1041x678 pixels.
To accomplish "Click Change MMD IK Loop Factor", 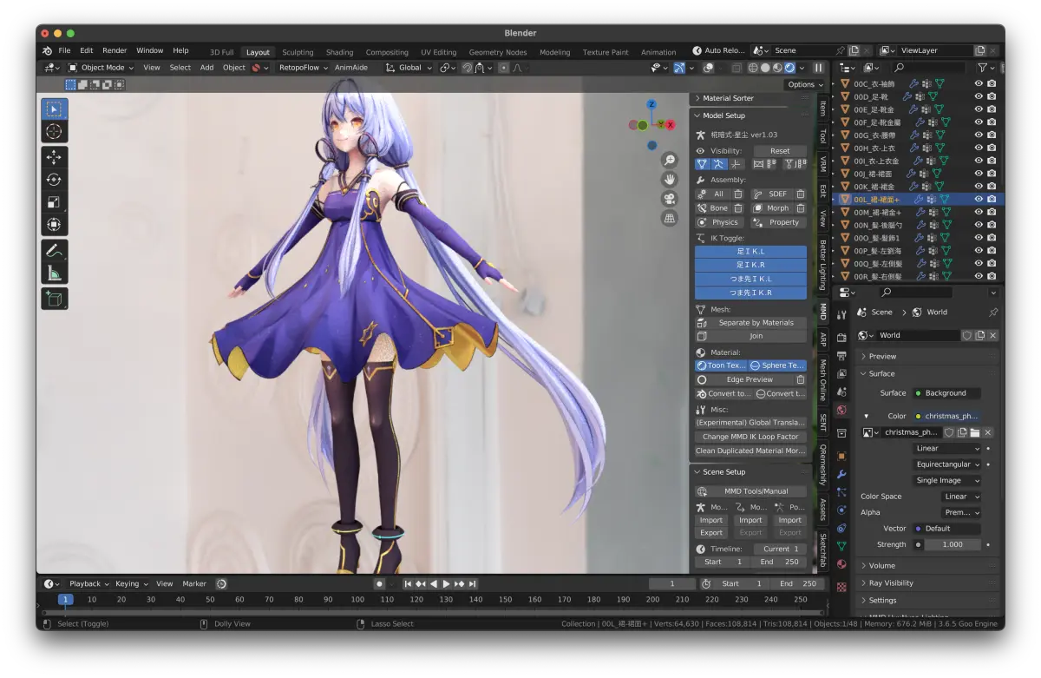I will [x=750, y=437].
